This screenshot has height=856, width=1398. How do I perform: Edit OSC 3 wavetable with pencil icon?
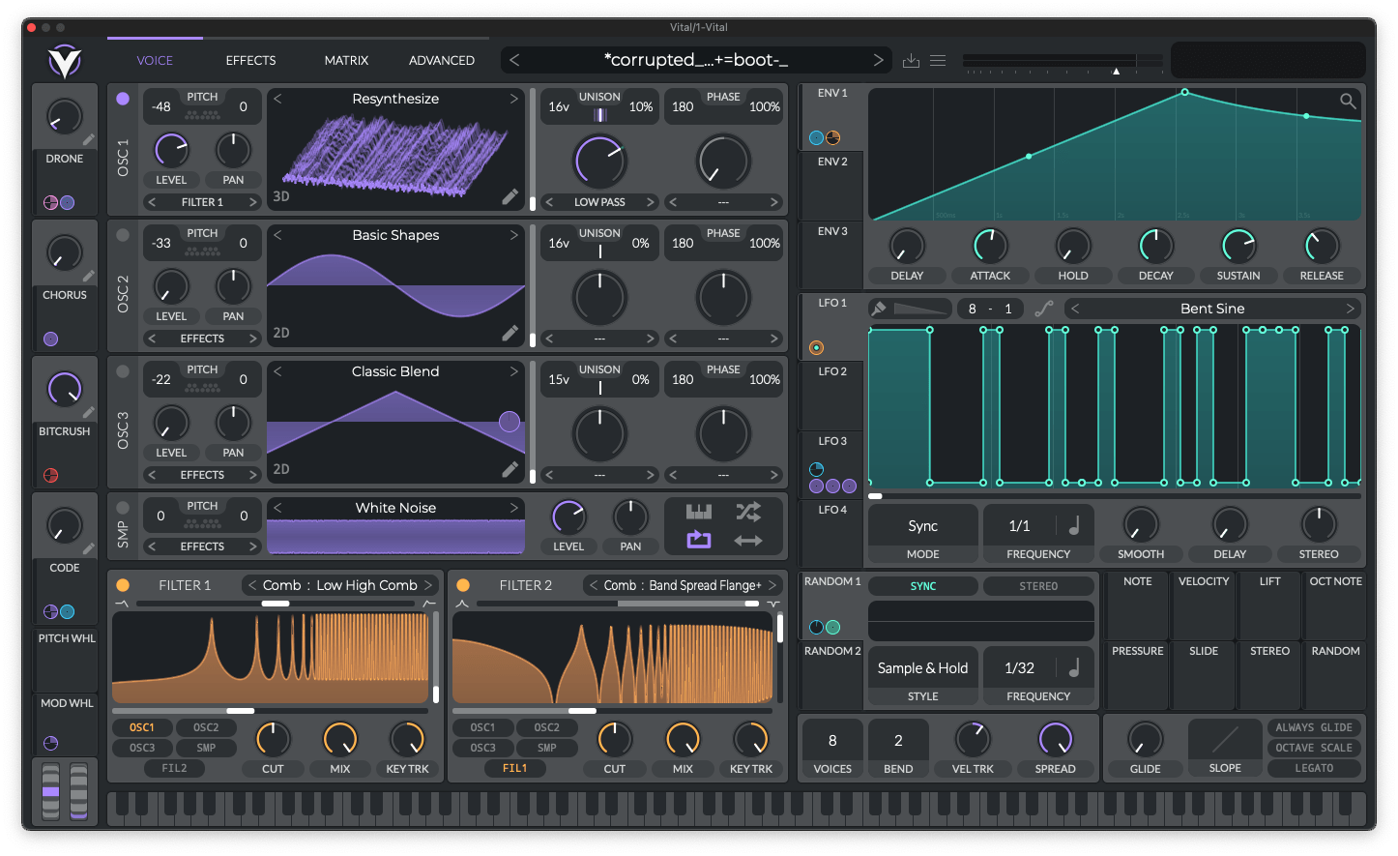[x=510, y=470]
